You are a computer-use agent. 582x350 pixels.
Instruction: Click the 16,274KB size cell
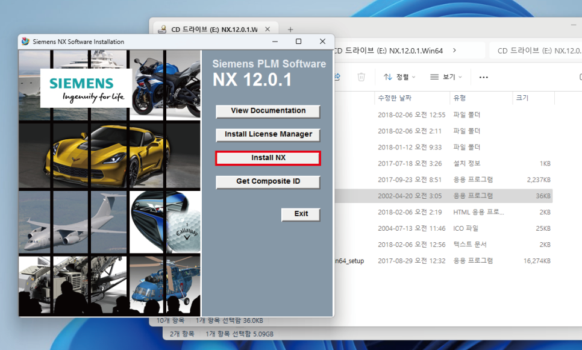pyautogui.click(x=537, y=261)
